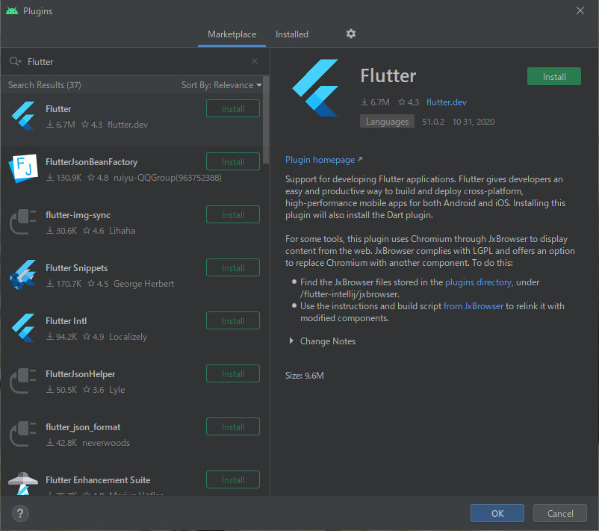Install the Flutter plugin from the results list
Image resolution: width=599 pixels, height=531 pixels.
(x=233, y=108)
